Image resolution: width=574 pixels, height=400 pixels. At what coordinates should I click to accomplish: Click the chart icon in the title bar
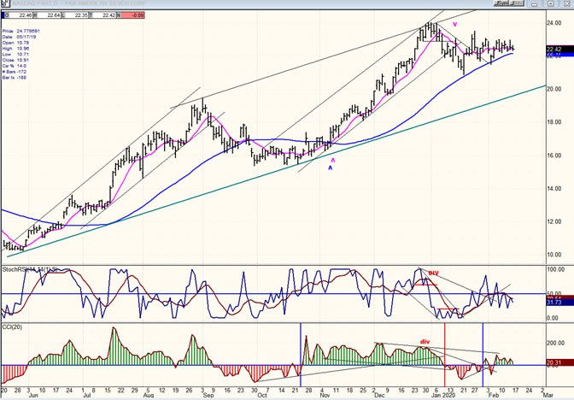coord(5,4)
